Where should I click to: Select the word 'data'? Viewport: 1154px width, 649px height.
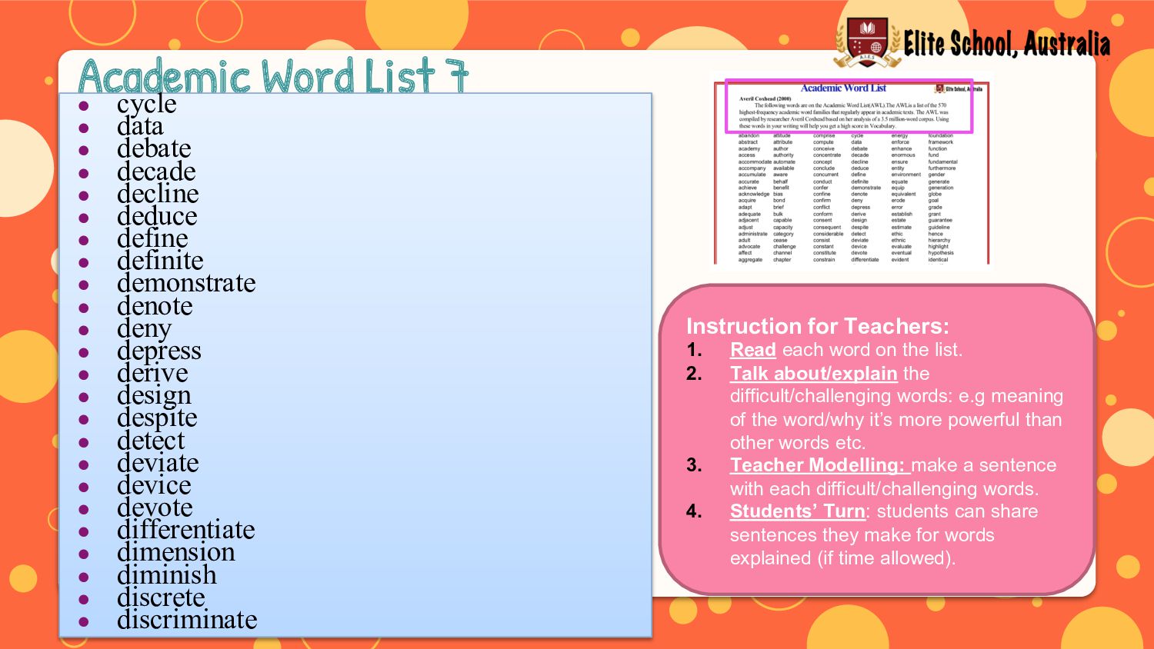[140, 126]
